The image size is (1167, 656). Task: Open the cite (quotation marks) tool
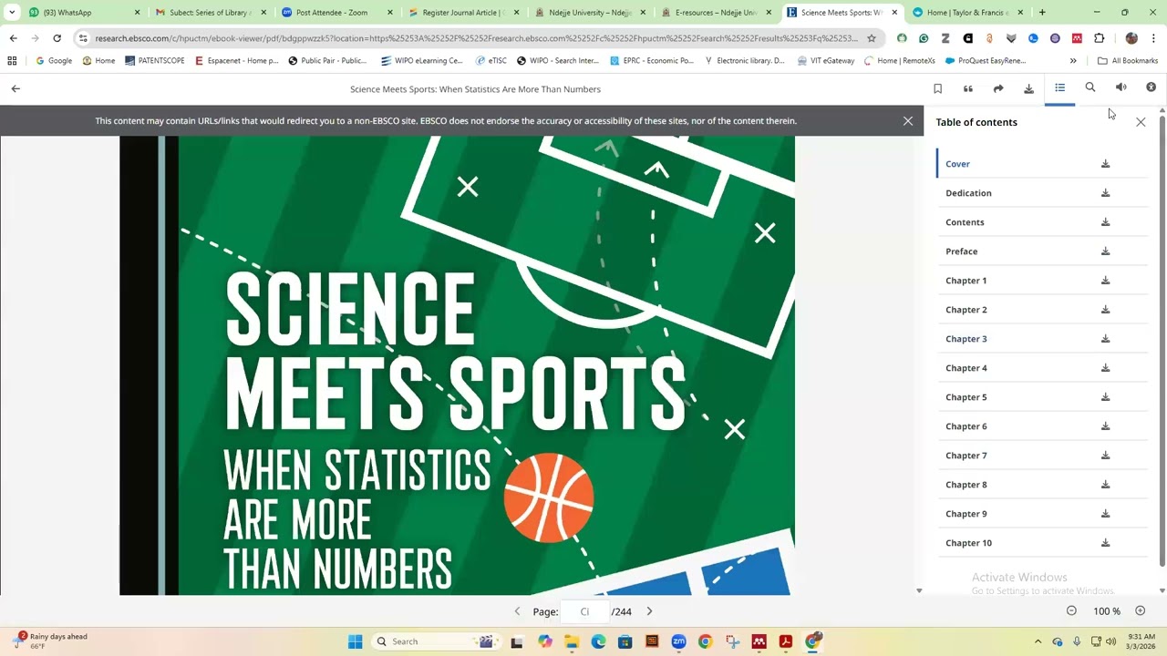click(968, 88)
